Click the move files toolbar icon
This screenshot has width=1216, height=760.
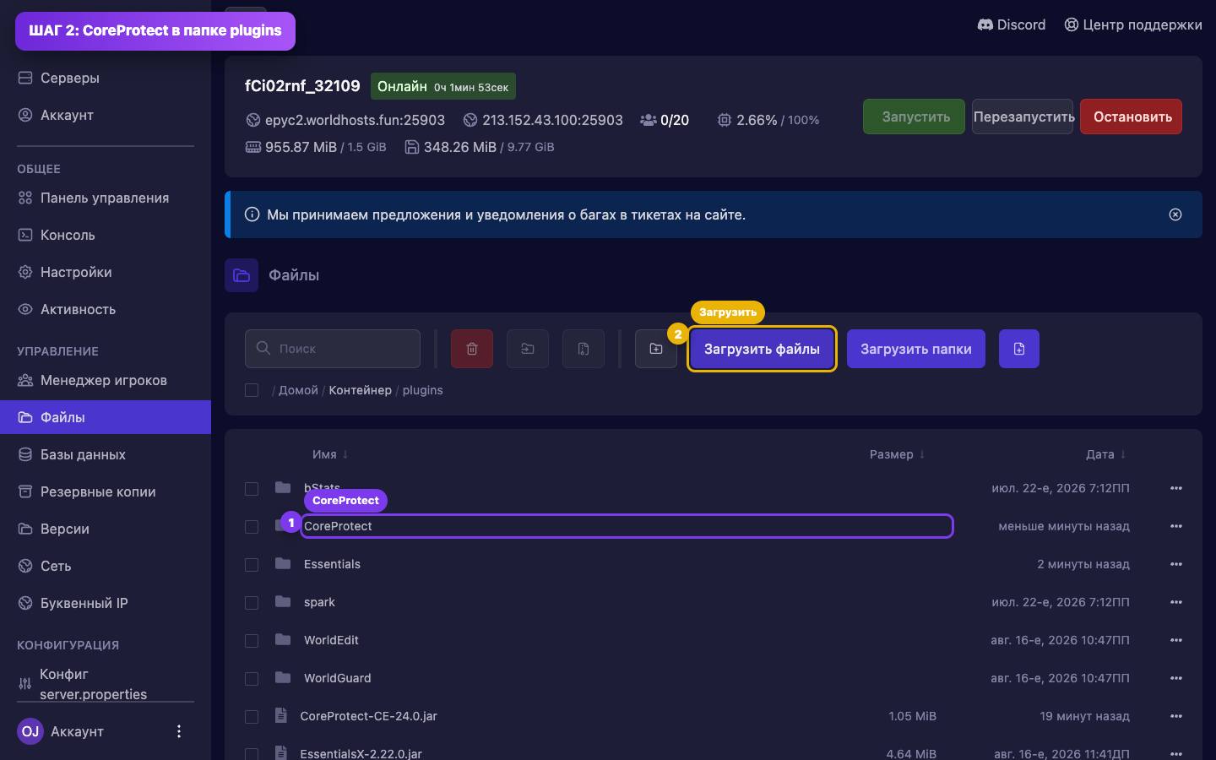click(528, 349)
